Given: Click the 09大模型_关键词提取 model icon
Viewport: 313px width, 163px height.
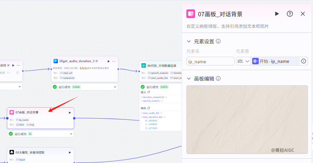Looking at the screenshot, I should [x=12, y=152].
